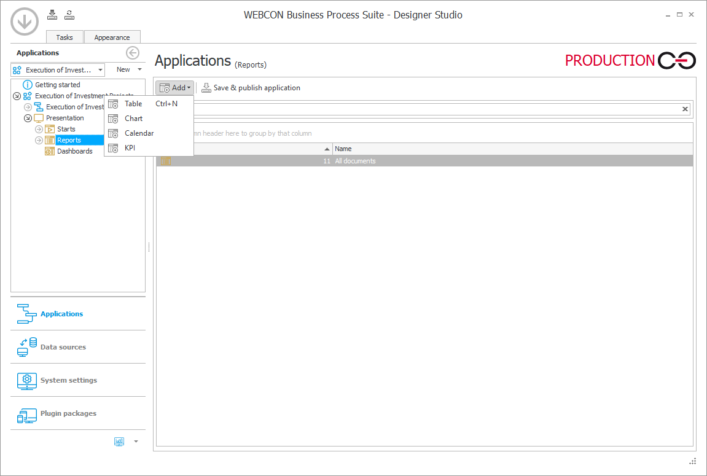Click the Dashboards icon in tree
The width and height of the screenshot is (707, 476).
coord(50,151)
